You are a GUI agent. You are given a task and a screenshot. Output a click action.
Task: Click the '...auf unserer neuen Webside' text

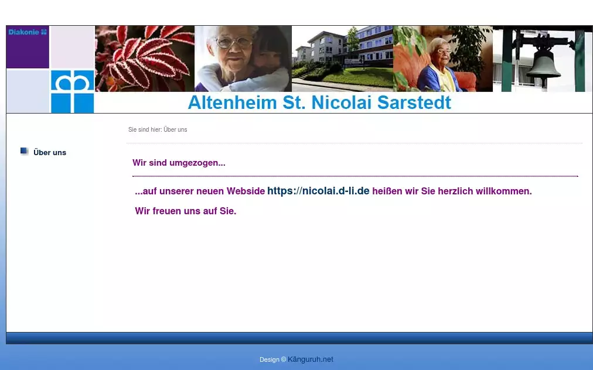[200, 191]
